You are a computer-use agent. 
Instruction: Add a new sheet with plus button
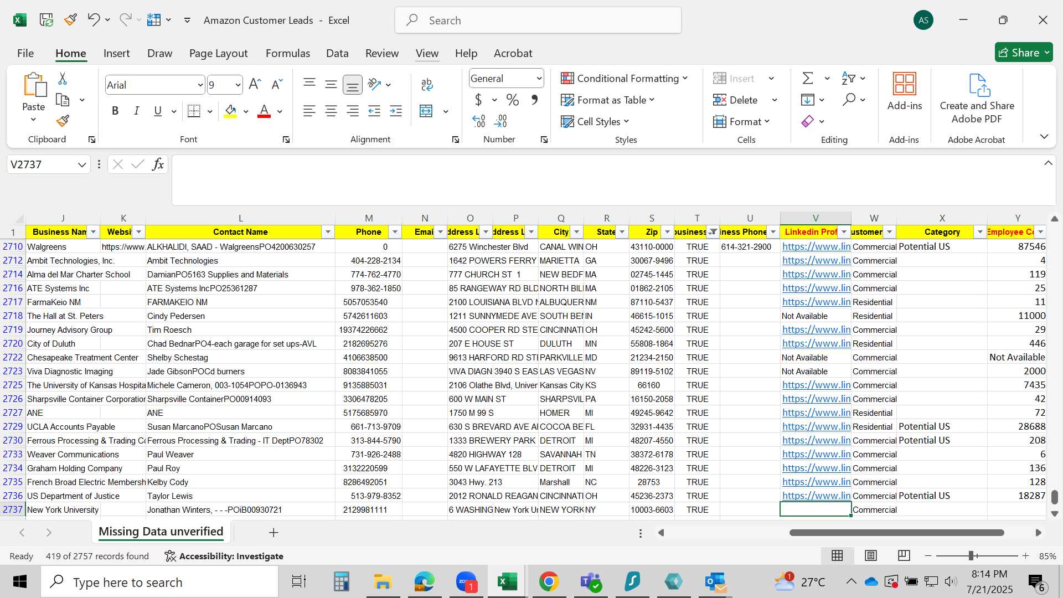pos(274,533)
